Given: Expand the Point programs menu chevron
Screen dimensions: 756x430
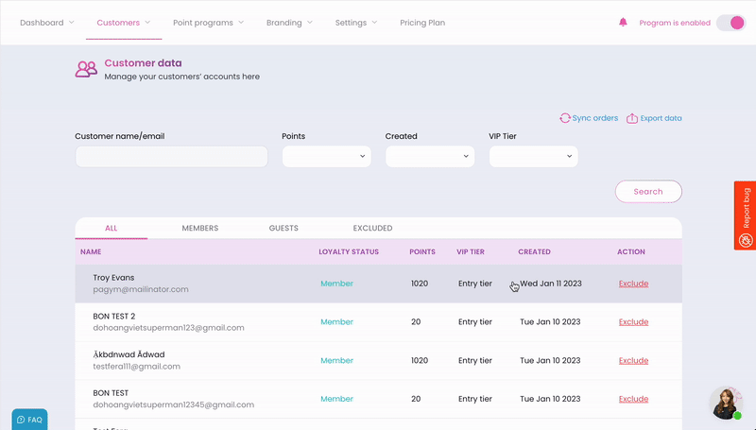Looking at the screenshot, I should [x=241, y=23].
